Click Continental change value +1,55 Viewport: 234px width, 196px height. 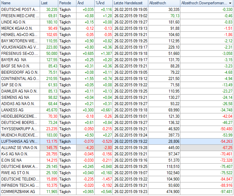tap(89, 79)
